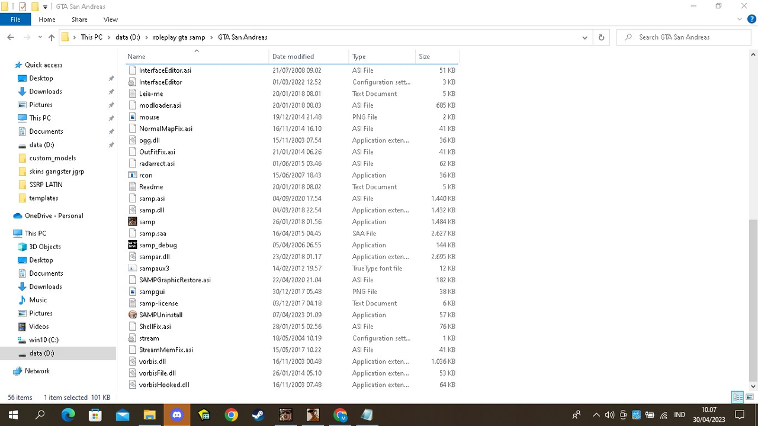Image resolution: width=758 pixels, height=426 pixels.
Task: Select the sampaux3 TrueType font icon
Action: (133, 269)
